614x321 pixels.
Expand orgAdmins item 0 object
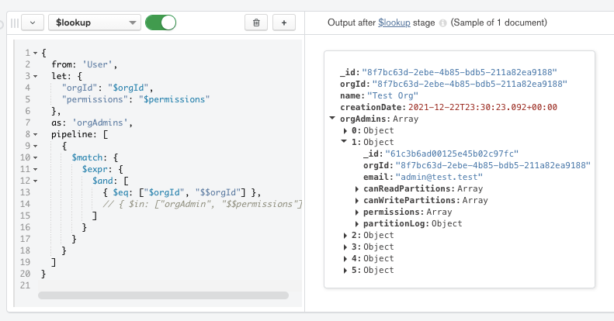pyautogui.click(x=345, y=130)
